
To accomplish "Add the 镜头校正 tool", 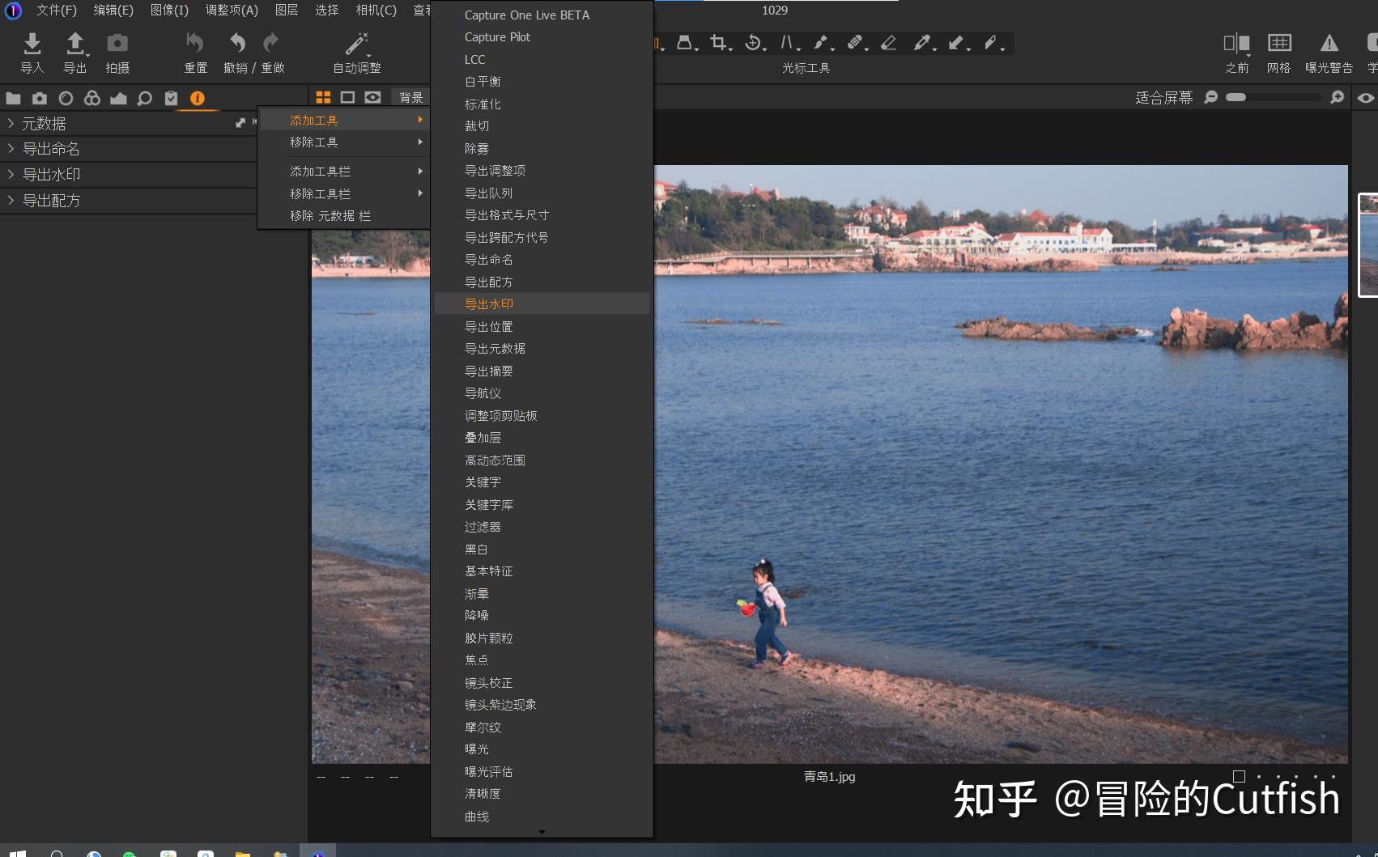I will pos(542,683).
